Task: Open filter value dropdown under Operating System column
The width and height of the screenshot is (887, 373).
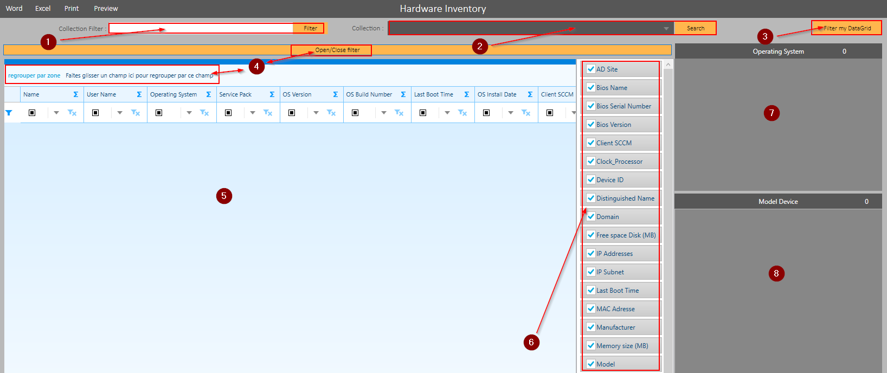Action: [189, 113]
